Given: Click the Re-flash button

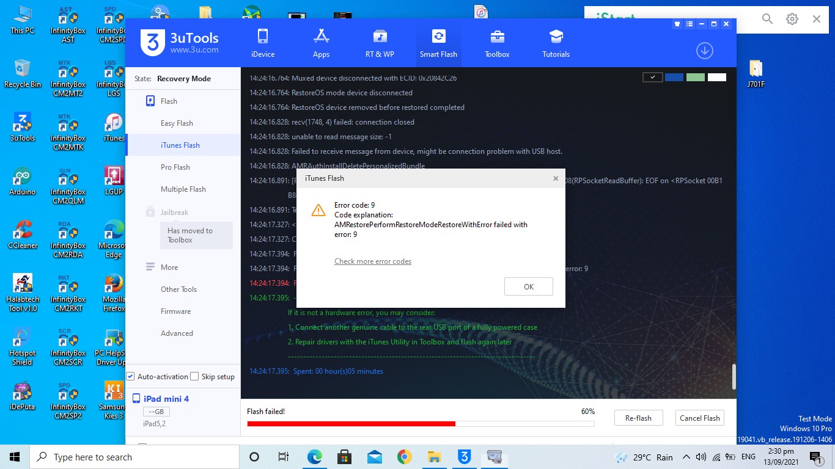Looking at the screenshot, I should pyautogui.click(x=638, y=418).
